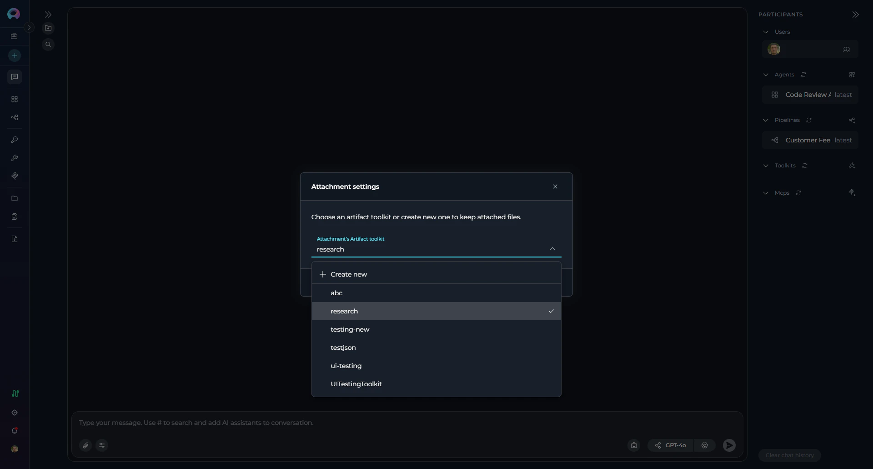Refresh the Agents list
Image resolution: width=873 pixels, height=469 pixels.
[803, 75]
